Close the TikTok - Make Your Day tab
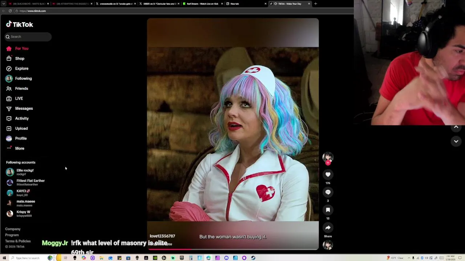 [x=309, y=4]
